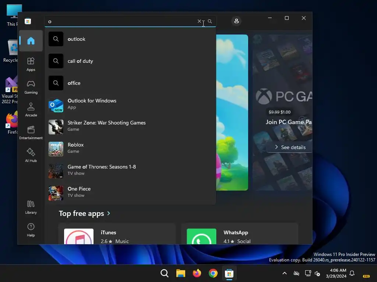
Task: Open the Arcade section
Action: coord(31,110)
